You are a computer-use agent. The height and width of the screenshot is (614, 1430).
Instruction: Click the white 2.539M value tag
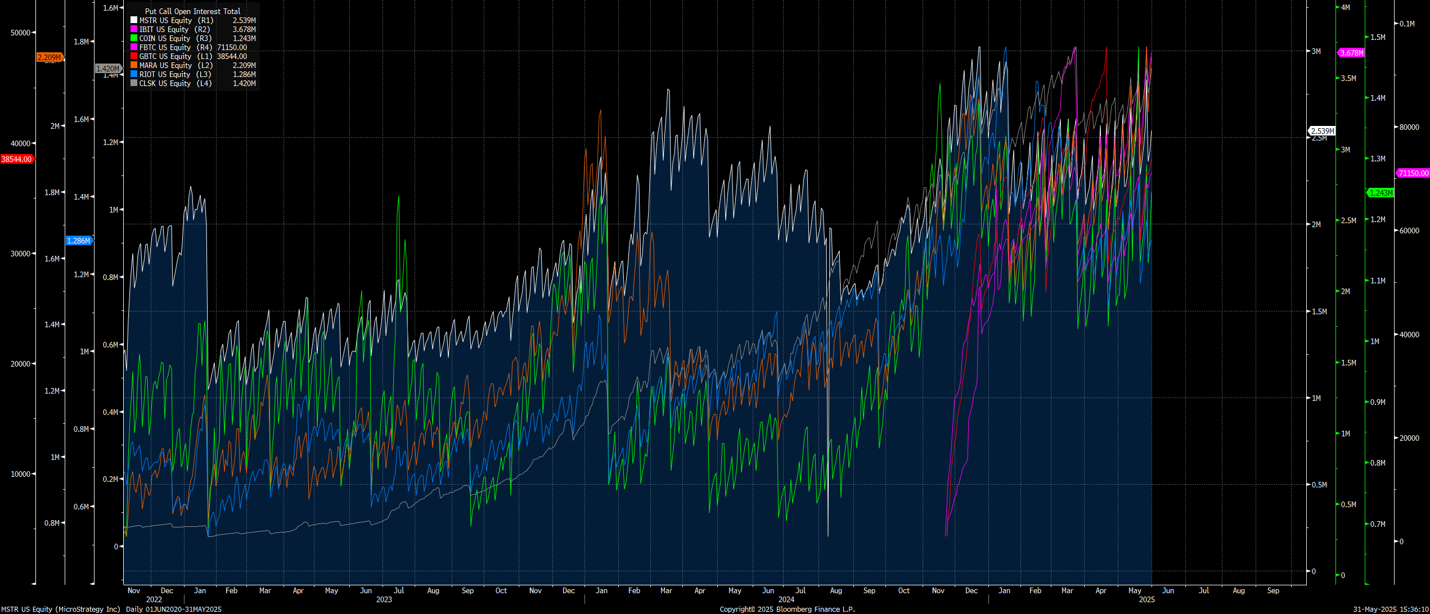coord(1323,131)
